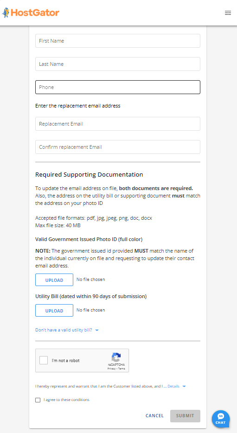This screenshot has width=237, height=433.
Task: Click the Enter the replacement email address label
Action: [78, 106]
